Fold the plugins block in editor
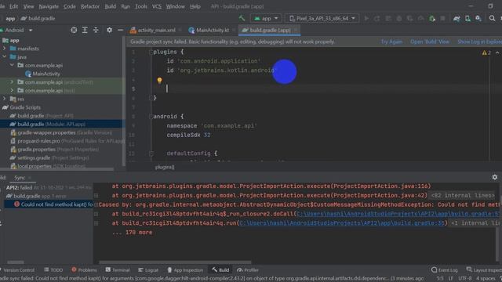 (151, 52)
